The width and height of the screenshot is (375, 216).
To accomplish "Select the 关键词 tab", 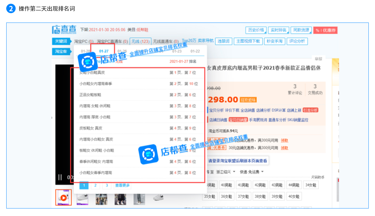I will [x=61, y=41].
